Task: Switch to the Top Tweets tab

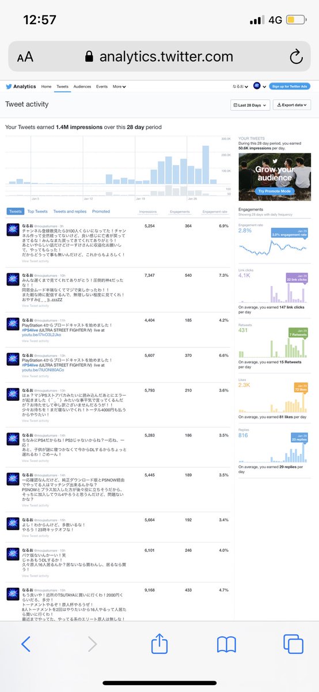Action: [x=37, y=212]
